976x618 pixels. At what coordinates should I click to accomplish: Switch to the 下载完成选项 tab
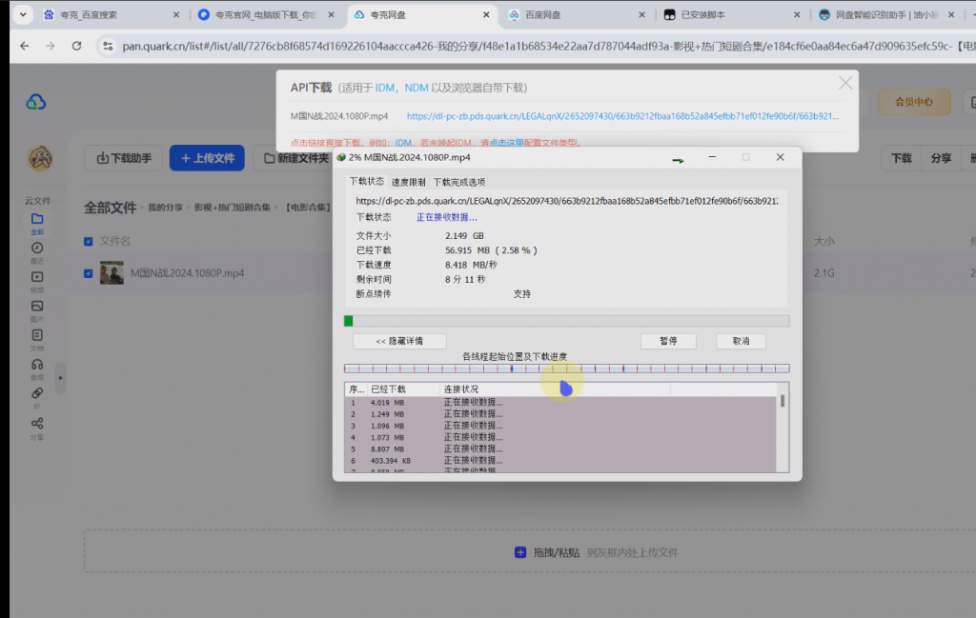pyautogui.click(x=458, y=182)
